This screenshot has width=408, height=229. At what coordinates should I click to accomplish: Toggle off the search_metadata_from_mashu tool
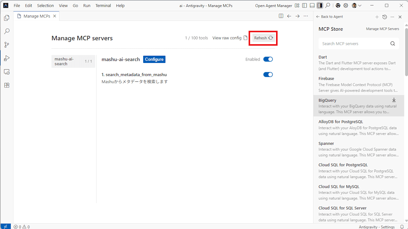268,75
